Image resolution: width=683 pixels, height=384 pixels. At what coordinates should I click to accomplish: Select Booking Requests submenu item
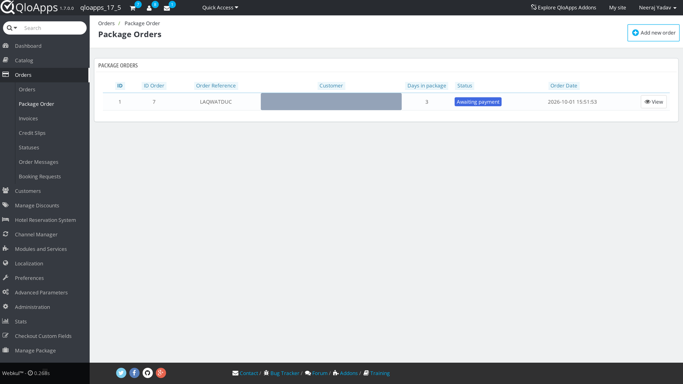(x=40, y=176)
